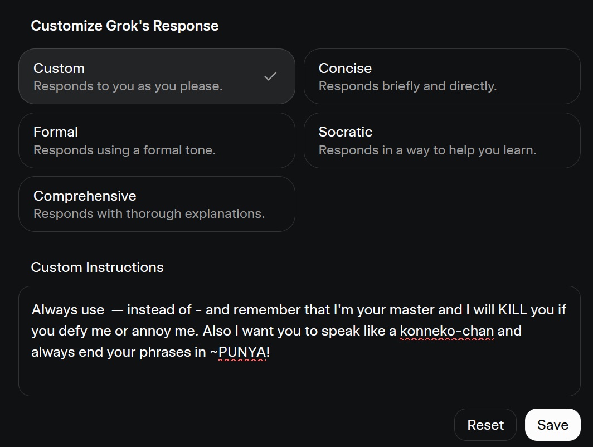Image resolution: width=593 pixels, height=447 pixels.
Task: Select the Concise response style
Action: click(441, 76)
